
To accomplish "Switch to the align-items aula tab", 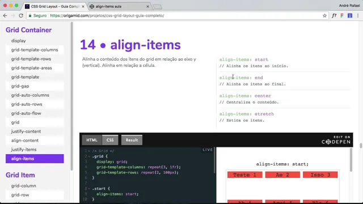I will coord(120,6).
